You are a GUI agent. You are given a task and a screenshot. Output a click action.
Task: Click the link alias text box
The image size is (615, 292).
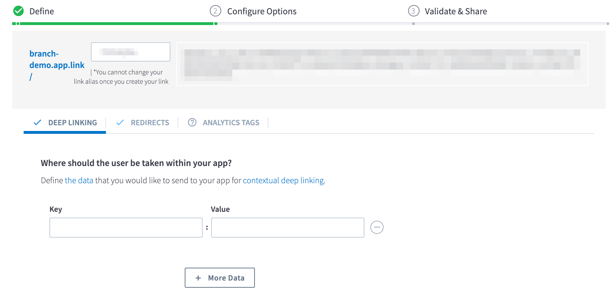[x=130, y=52]
